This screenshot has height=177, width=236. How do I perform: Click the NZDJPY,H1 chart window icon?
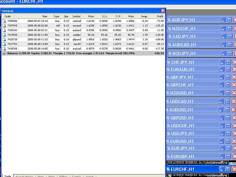pos(170,53)
